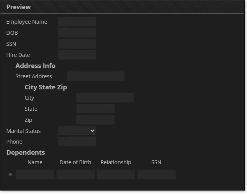Select the dependent Date of Birth cell
This screenshot has width=247, height=194.
76,175
